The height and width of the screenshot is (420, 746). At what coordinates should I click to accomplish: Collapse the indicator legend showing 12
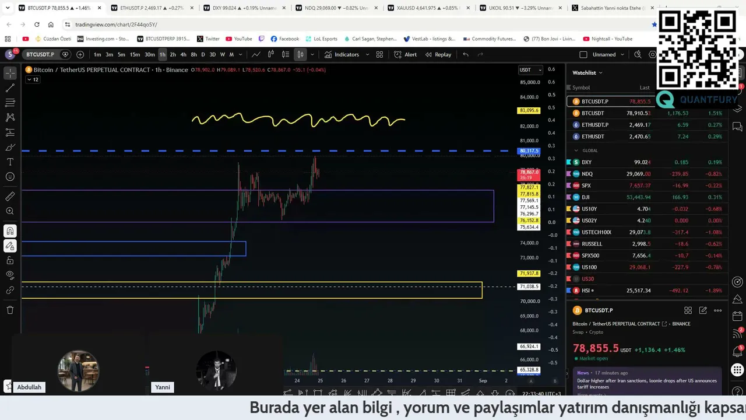[33, 79]
